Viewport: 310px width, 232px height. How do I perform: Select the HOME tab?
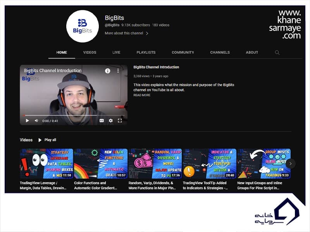(62, 53)
